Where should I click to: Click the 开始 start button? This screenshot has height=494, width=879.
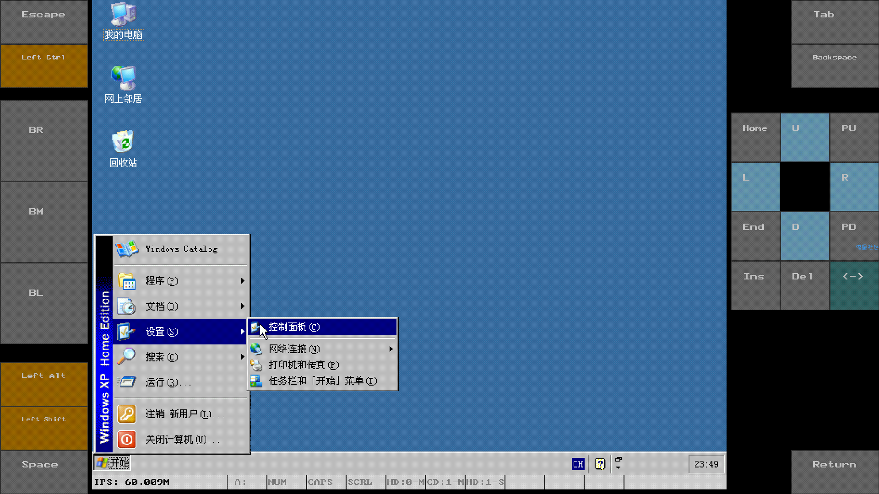[x=113, y=463]
